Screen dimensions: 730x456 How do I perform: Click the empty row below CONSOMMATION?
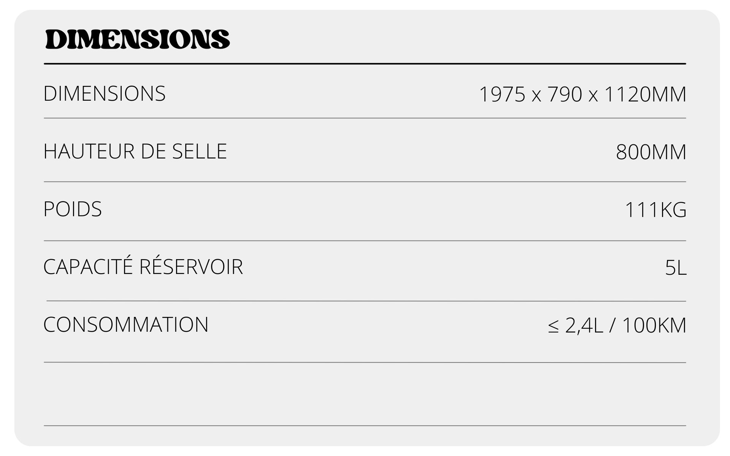coord(365,394)
